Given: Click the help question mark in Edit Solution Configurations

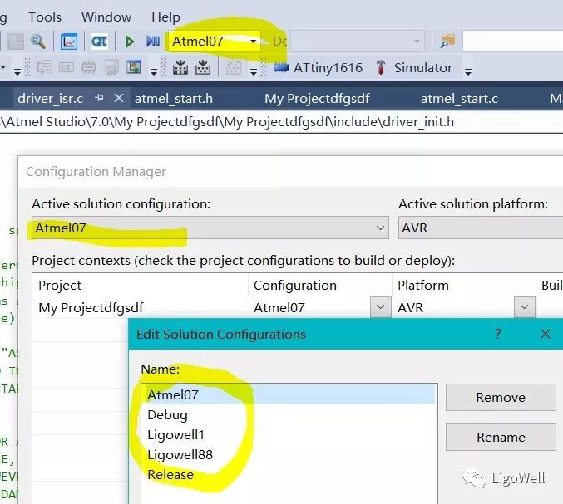Looking at the screenshot, I should (x=497, y=334).
